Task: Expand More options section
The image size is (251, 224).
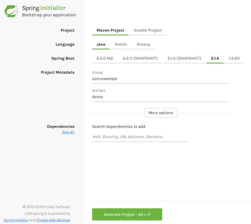Action: click(161, 113)
